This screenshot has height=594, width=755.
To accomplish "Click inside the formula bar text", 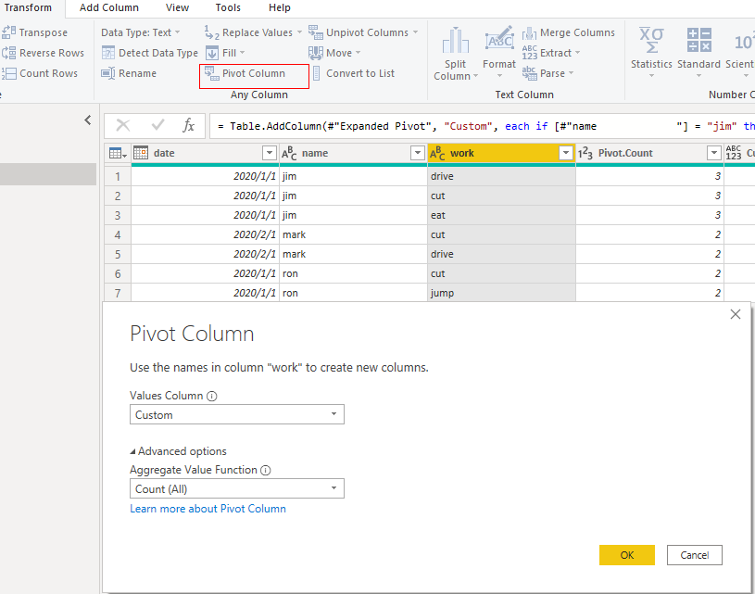I will click(x=482, y=126).
